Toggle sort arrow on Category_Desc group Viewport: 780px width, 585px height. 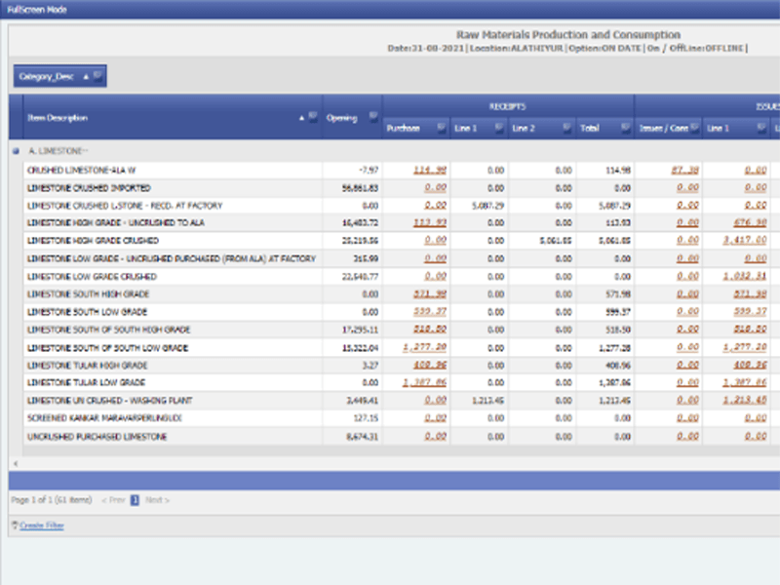point(86,77)
